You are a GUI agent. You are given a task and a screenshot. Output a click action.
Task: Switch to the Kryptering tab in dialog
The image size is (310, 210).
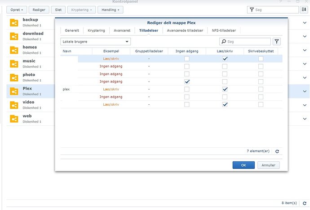click(x=96, y=30)
